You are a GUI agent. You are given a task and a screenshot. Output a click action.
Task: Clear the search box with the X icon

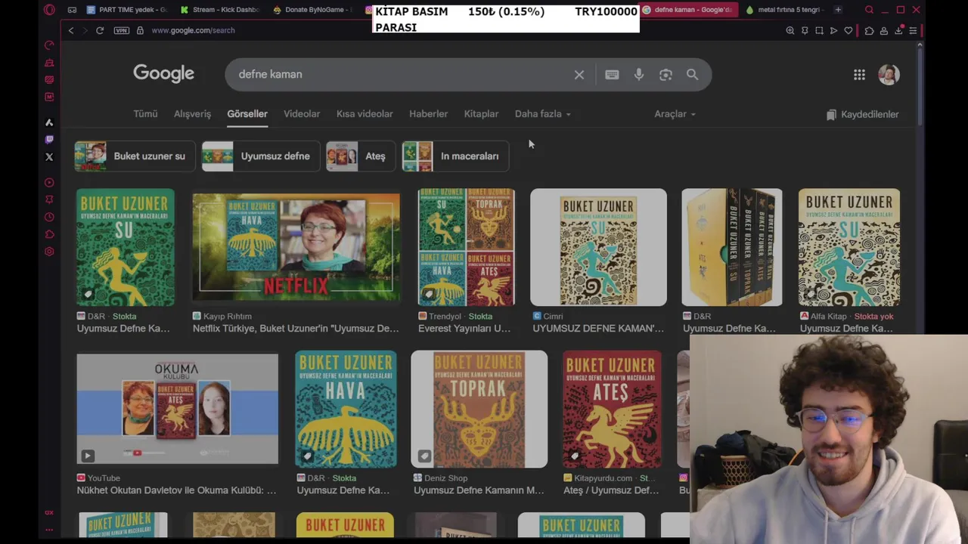pyautogui.click(x=579, y=75)
